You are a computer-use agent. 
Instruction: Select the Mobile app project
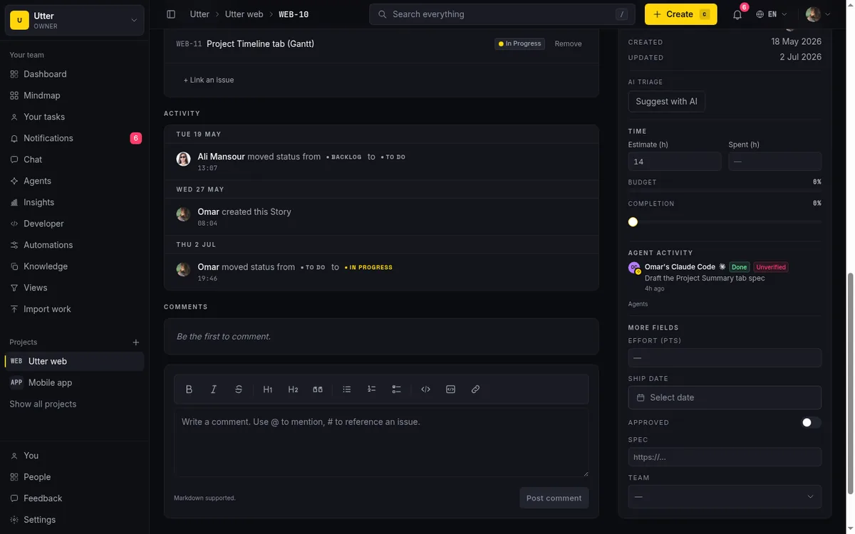click(74, 382)
